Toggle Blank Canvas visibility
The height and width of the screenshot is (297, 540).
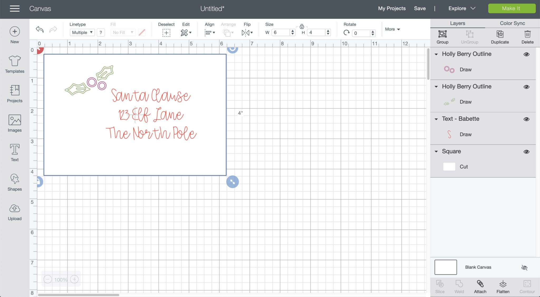coord(524,268)
